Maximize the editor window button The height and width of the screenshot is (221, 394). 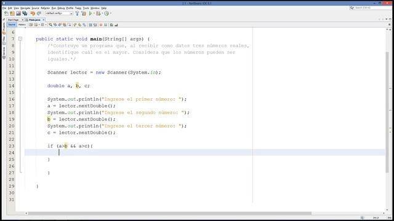point(390,19)
